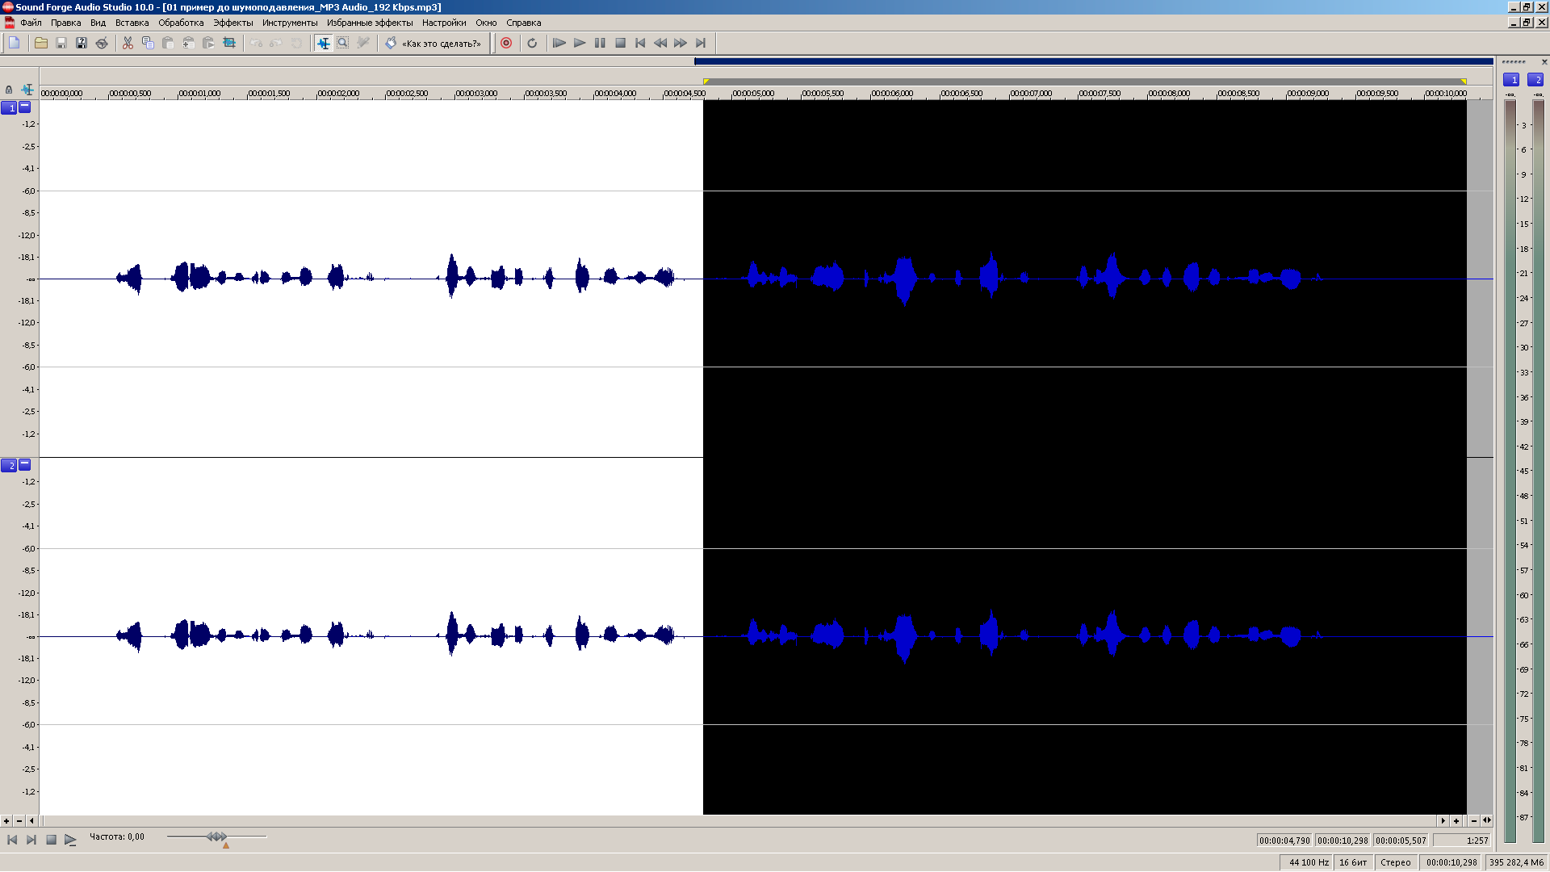Zoom in time with bottom-right plus button

pos(1456,820)
